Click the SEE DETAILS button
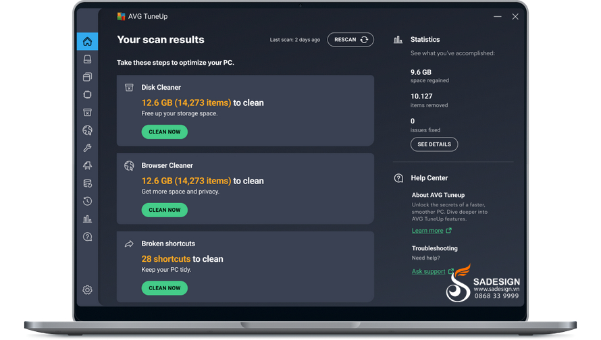The height and width of the screenshot is (340, 601). (434, 144)
